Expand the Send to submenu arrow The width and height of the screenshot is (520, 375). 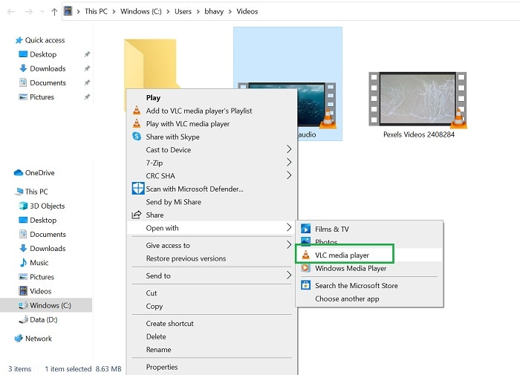289,275
